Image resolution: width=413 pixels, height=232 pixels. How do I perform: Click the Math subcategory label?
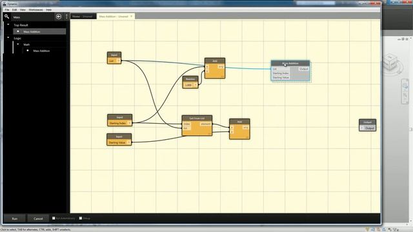(x=26, y=44)
